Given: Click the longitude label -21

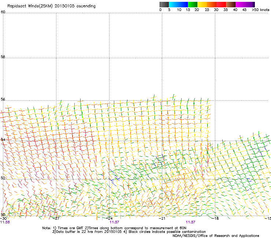Looking at the screenshot, I should point(162,219).
